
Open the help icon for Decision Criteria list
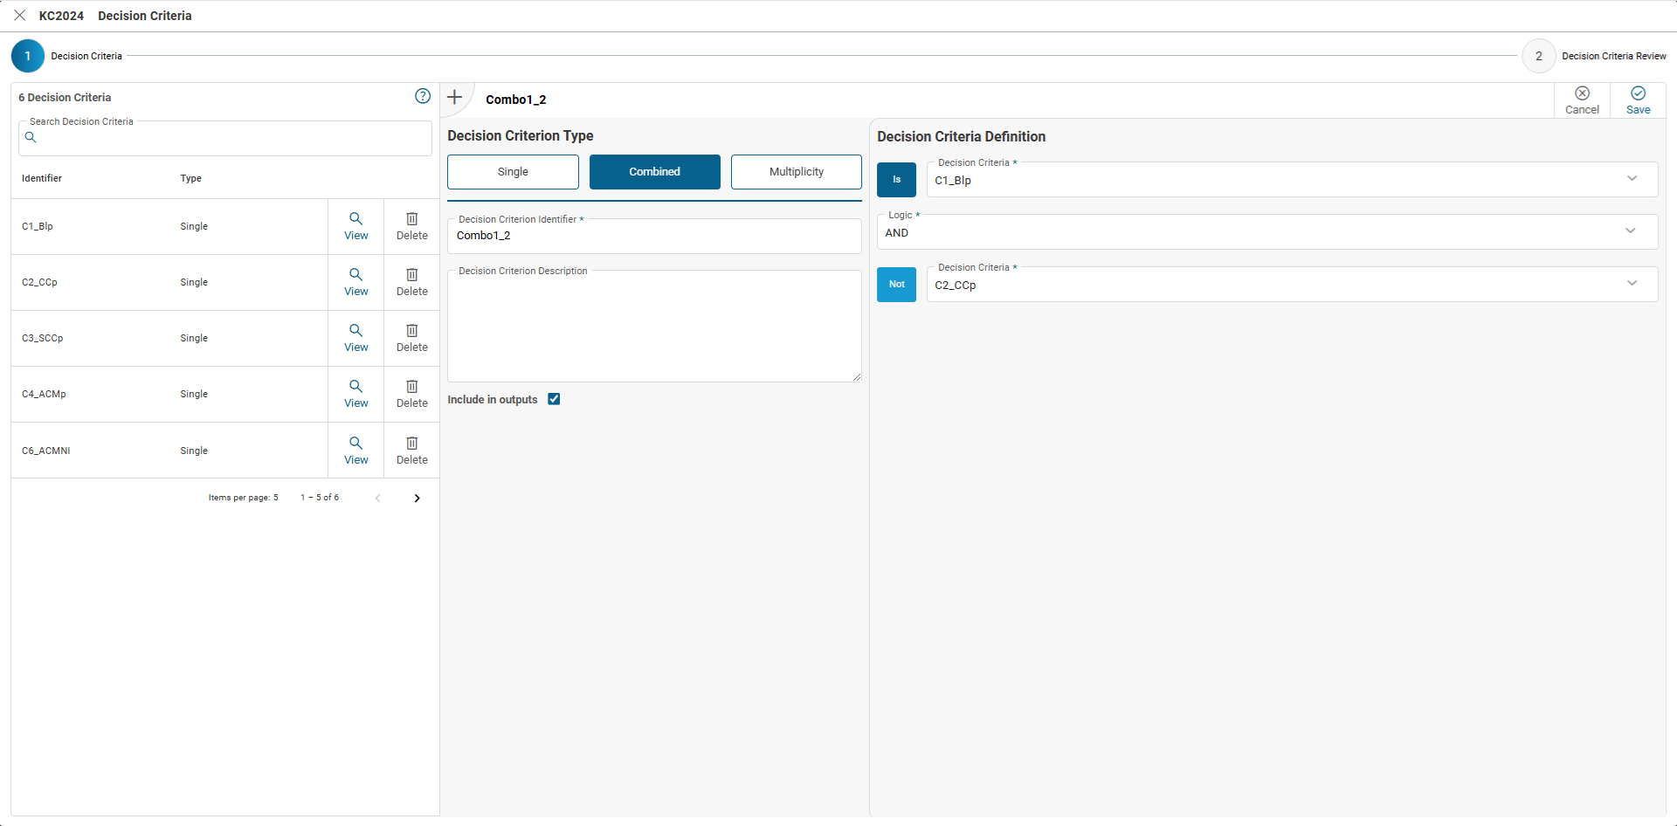423,96
